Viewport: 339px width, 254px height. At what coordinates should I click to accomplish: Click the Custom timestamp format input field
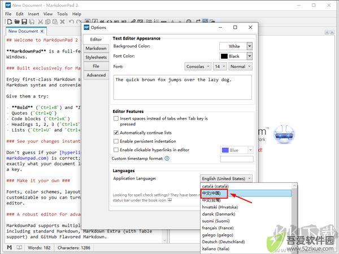coord(237,159)
